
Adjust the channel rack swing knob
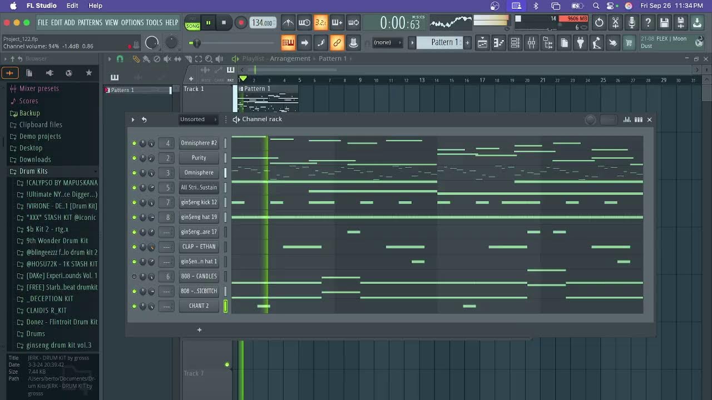coord(591,119)
